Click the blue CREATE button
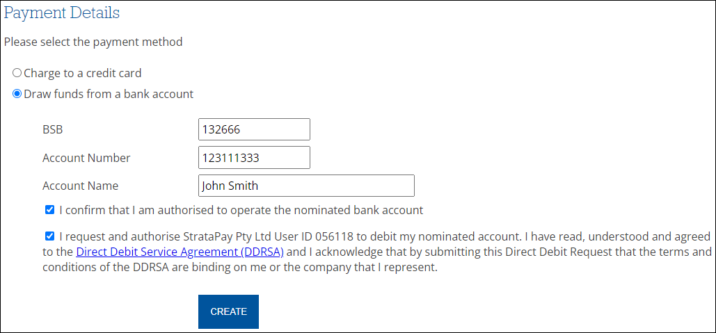This screenshot has height=333, width=716. [228, 311]
